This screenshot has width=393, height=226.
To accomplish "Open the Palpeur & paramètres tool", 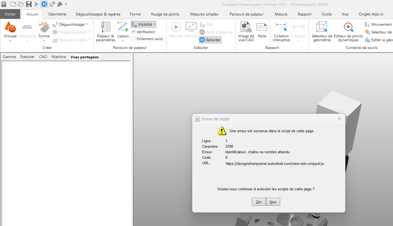I will click(105, 32).
